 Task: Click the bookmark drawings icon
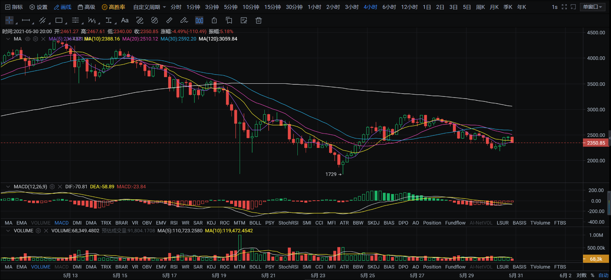229,20
